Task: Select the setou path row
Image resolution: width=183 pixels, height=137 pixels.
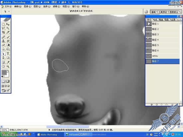Action: [162, 56]
